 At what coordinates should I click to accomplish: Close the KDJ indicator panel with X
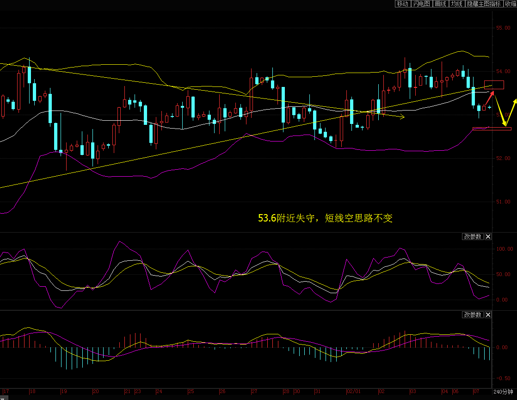(x=488, y=236)
